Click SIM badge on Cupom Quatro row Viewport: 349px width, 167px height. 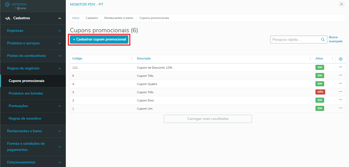(320, 84)
